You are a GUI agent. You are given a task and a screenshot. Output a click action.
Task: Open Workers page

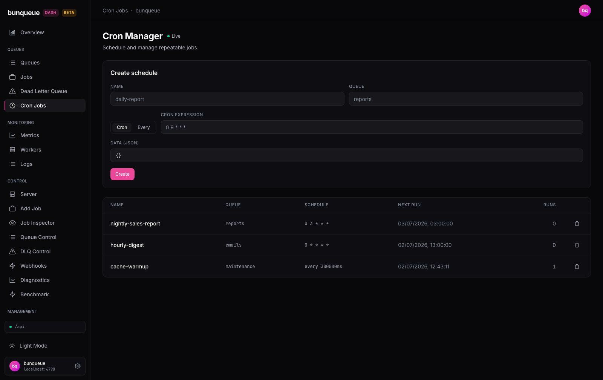(x=45, y=150)
